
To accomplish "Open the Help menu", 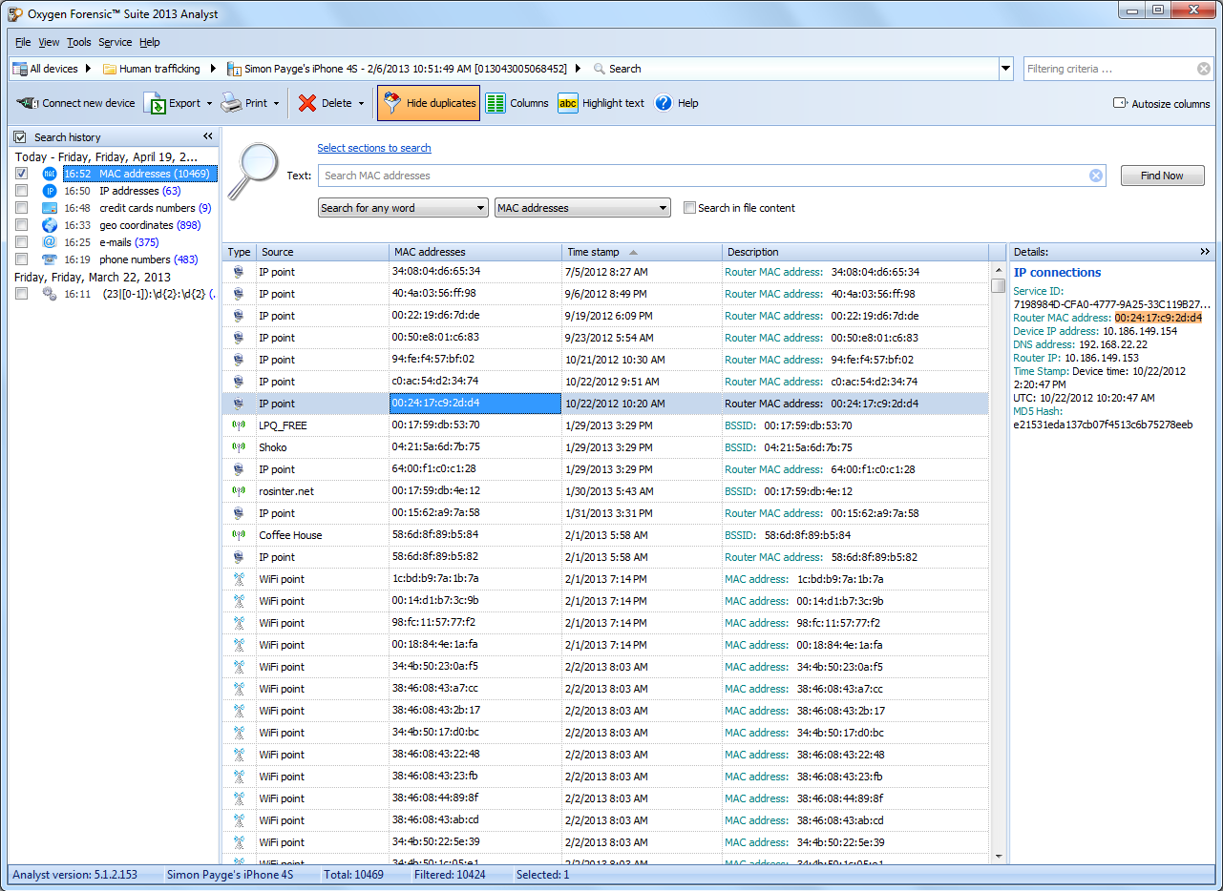I will pyautogui.click(x=150, y=42).
